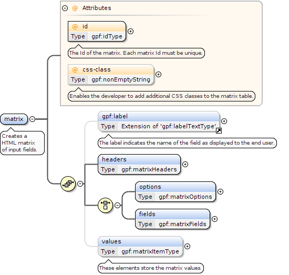Expand the options element
Image resolution: width=289 pixels, height=275 pixels.
point(220,191)
